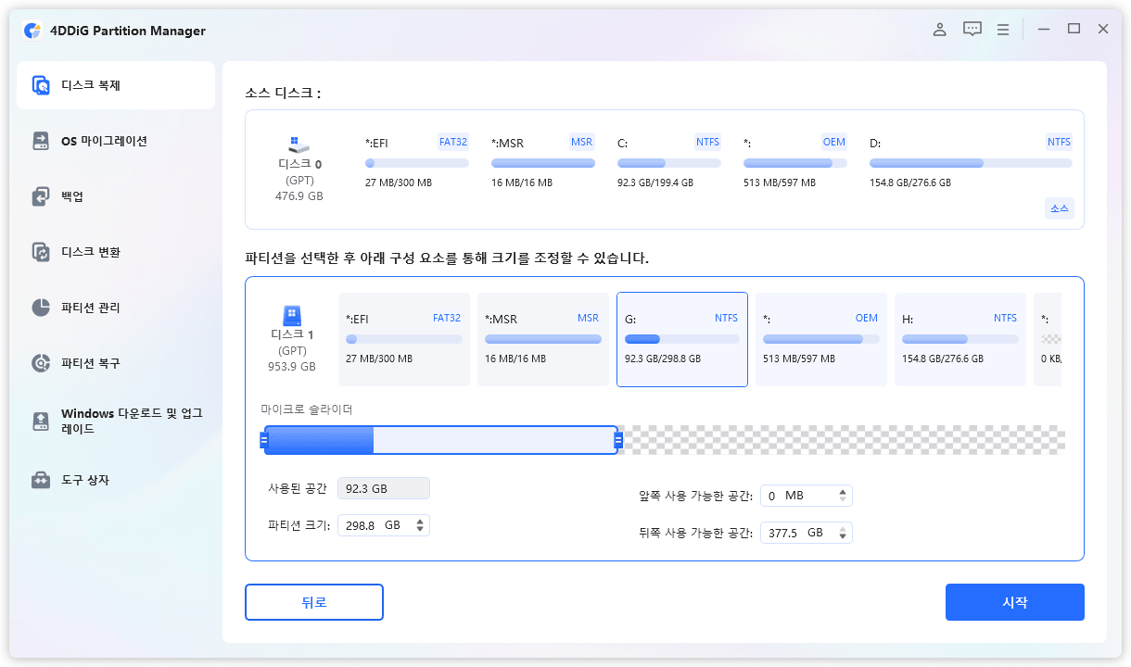Open the hamburger menu icon
Viewport: 1131px width, 667px height.
pyautogui.click(x=1003, y=29)
